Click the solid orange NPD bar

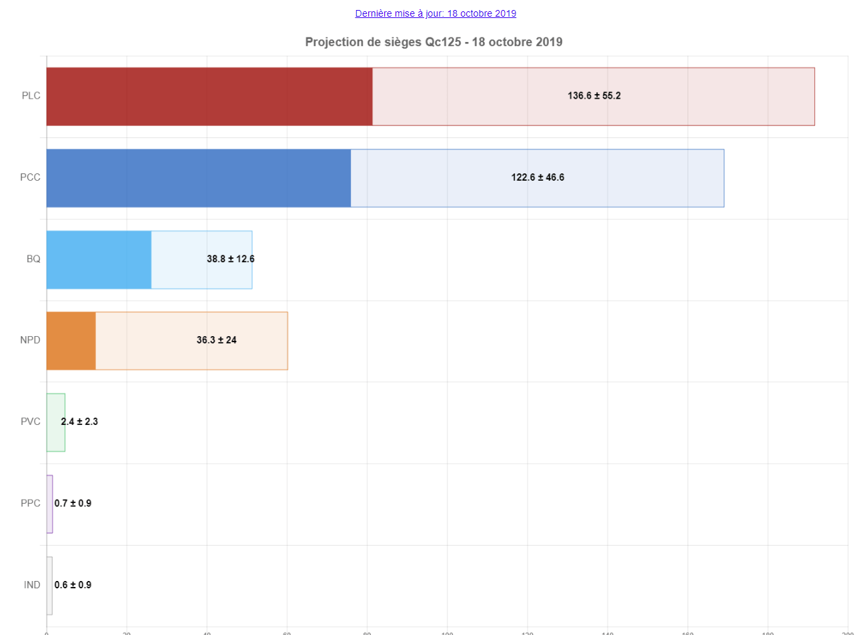tap(71, 341)
